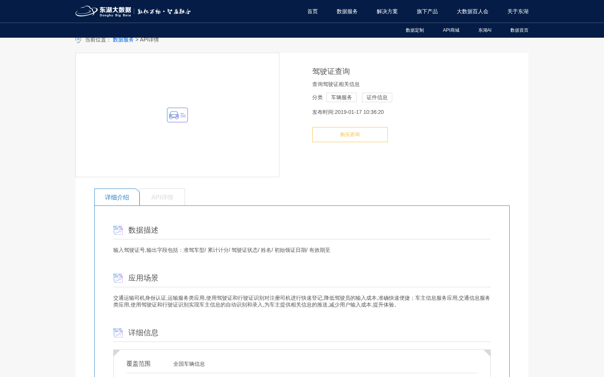Click the paragraph starting 交通运输司机身份认证

click(x=302, y=301)
